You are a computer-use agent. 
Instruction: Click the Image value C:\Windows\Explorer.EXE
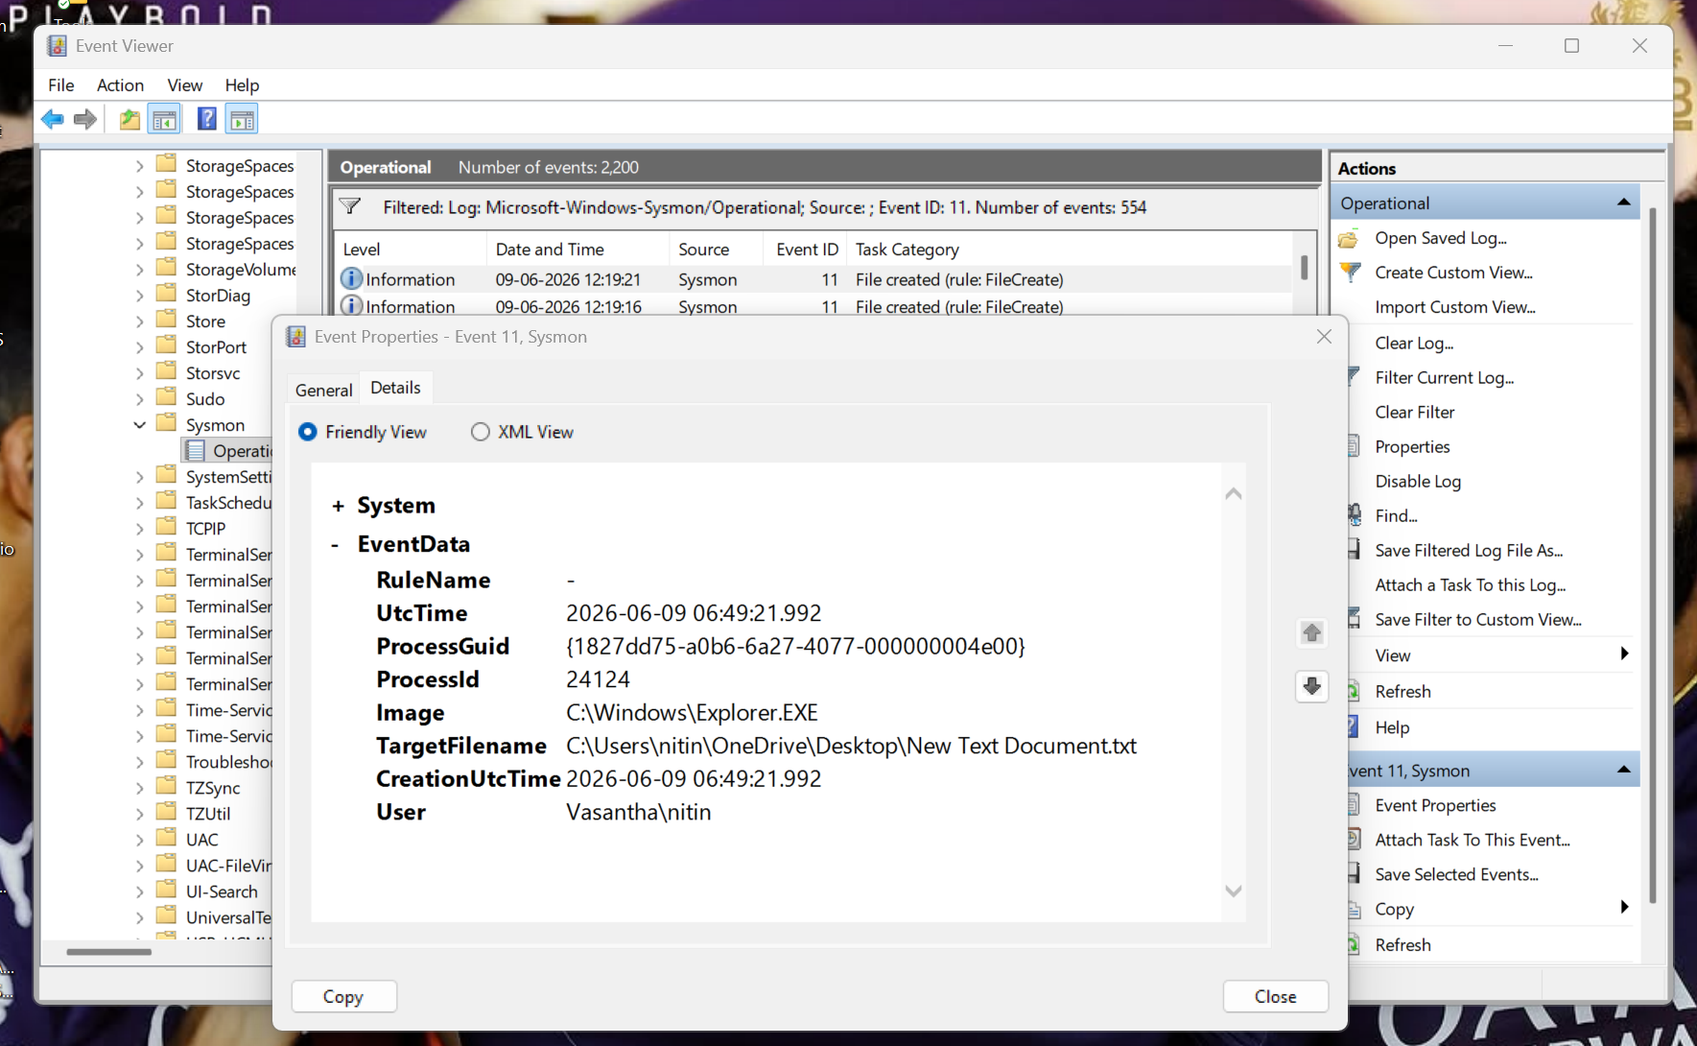[x=692, y=713]
